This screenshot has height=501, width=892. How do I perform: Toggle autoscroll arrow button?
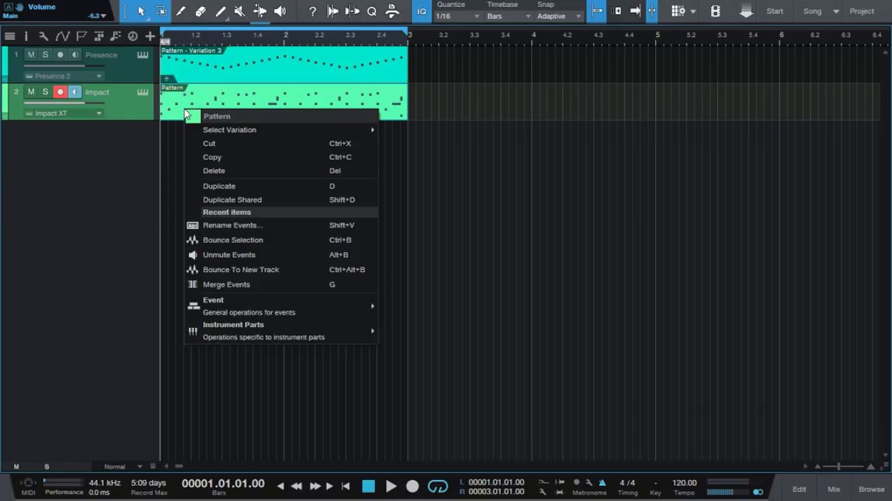[x=635, y=11]
